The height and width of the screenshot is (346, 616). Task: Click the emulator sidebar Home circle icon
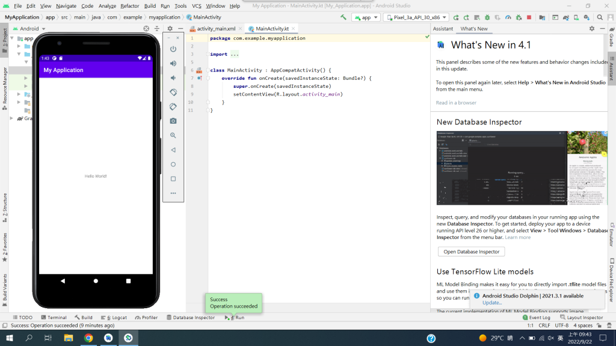click(x=173, y=165)
